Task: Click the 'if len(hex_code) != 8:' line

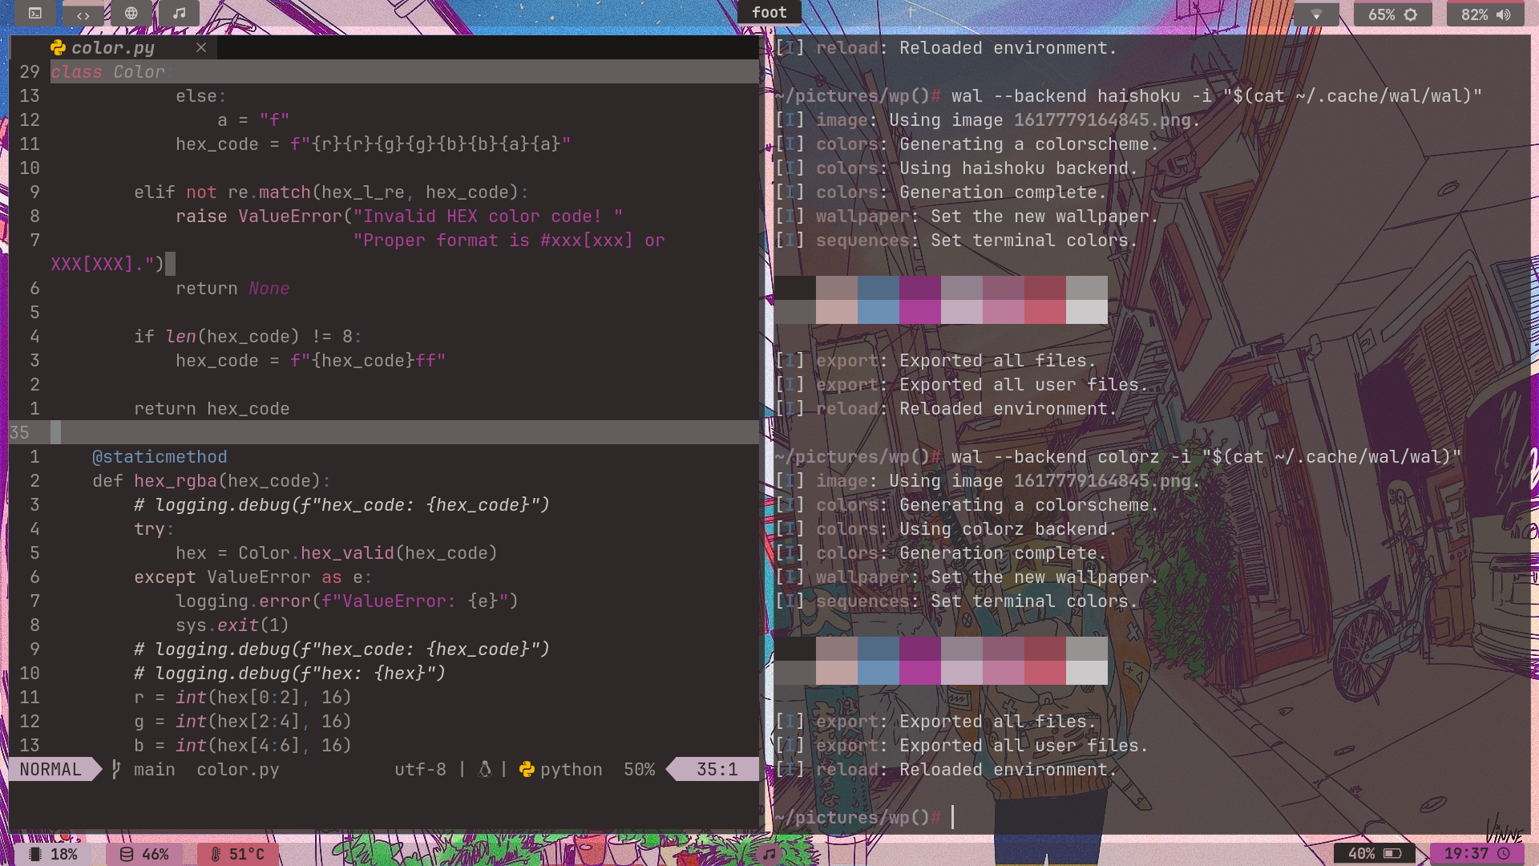Action: coord(248,337)
